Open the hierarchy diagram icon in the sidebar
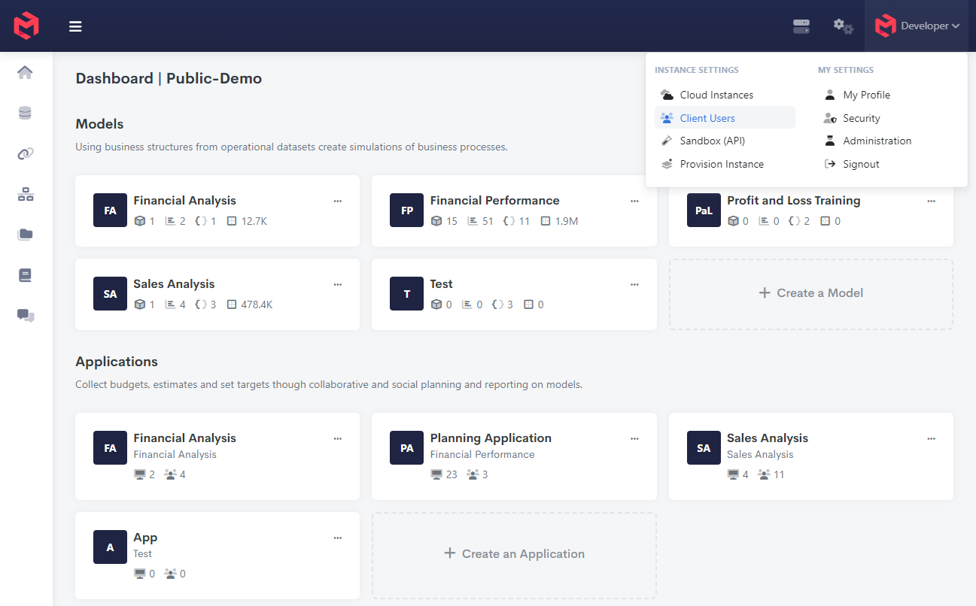This screenshot has height=606, width=976. click(25, 195)
